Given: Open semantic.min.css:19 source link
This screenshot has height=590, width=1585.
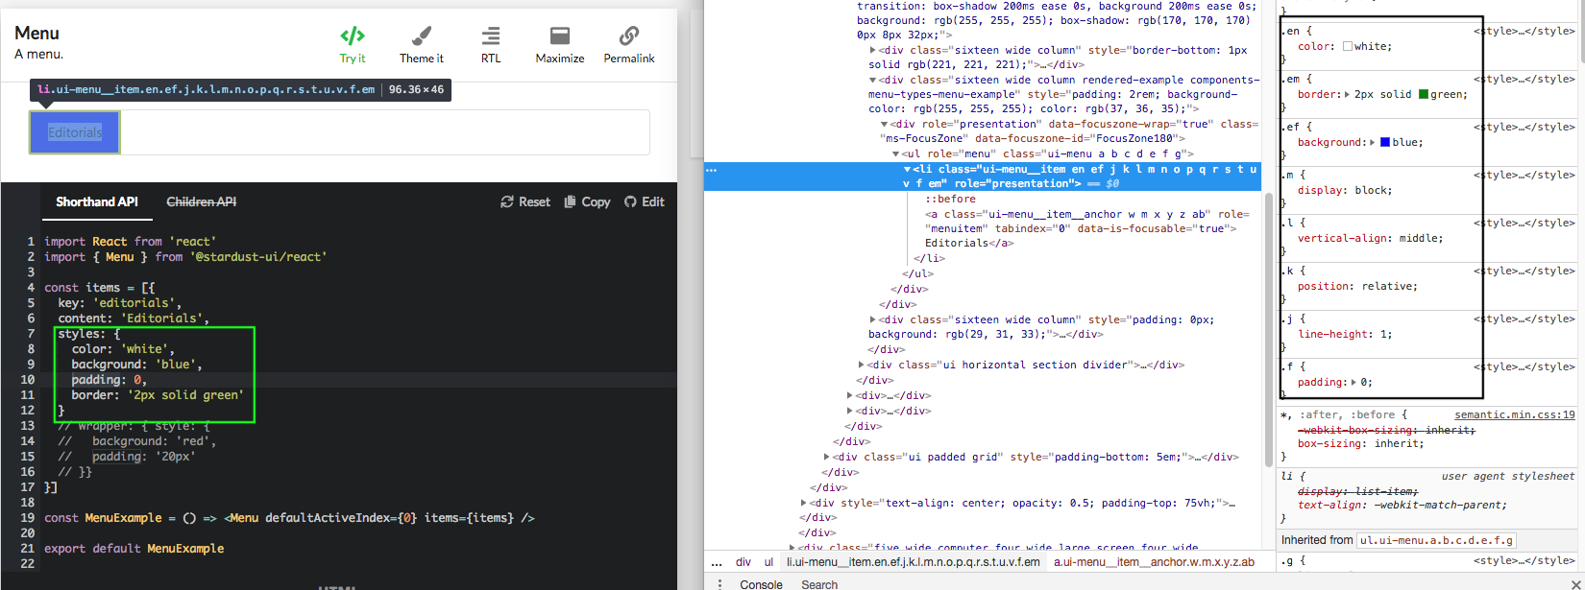Looking at the screenshot, I should click(1514, 414).
